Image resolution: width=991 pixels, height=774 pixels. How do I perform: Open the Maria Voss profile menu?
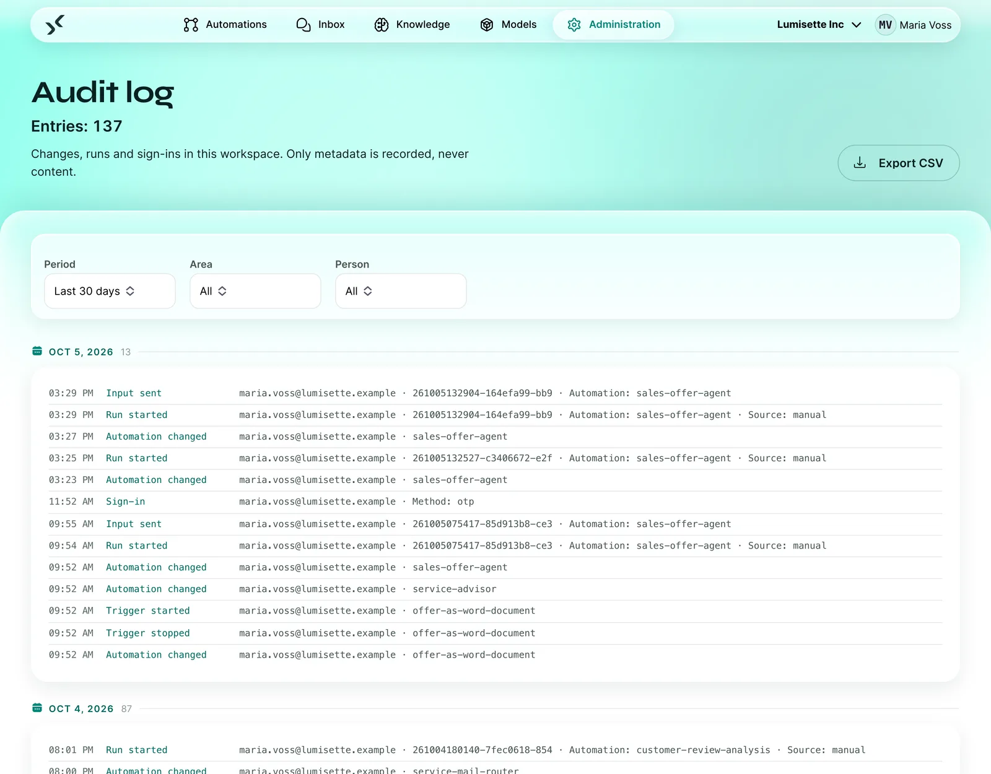(x=914, y=25)
